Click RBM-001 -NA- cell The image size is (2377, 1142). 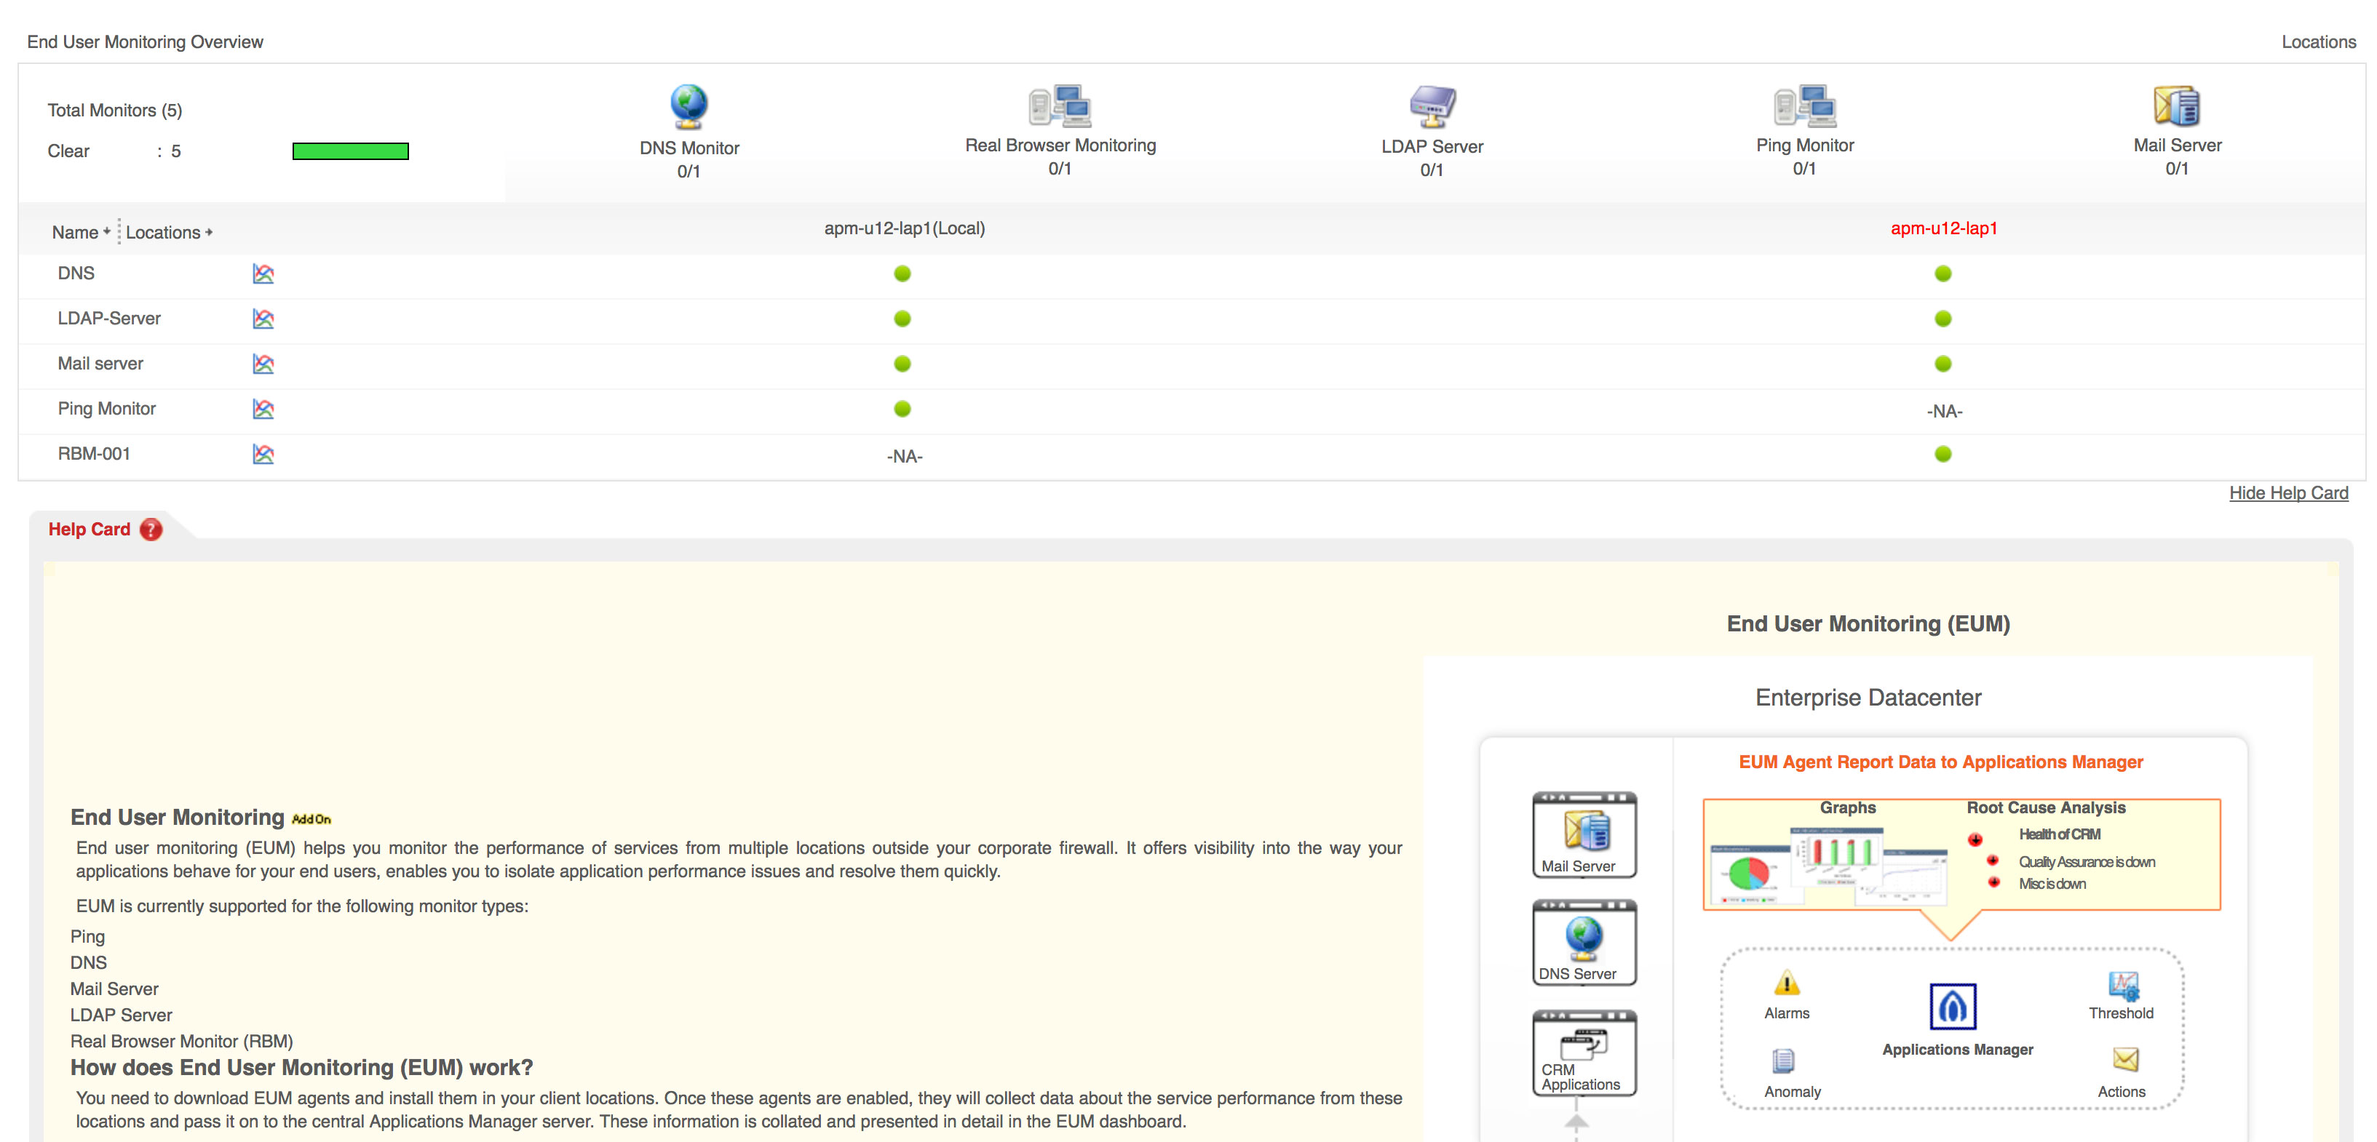904,457
